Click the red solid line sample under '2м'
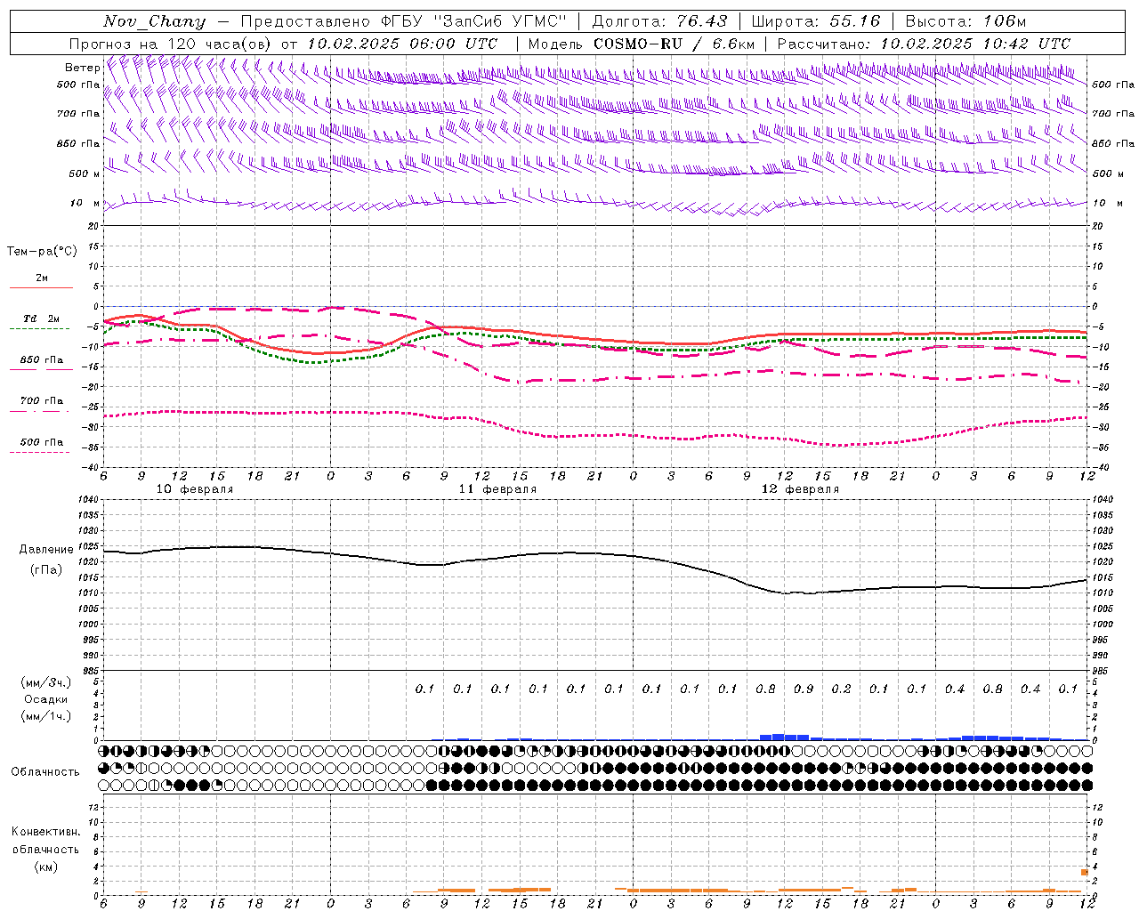This screenshot has width=1139, height=911. [x=42, y=287]
